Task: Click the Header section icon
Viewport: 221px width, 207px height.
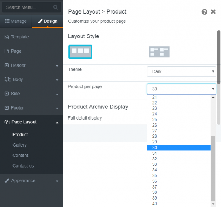Action: [6, 65]
